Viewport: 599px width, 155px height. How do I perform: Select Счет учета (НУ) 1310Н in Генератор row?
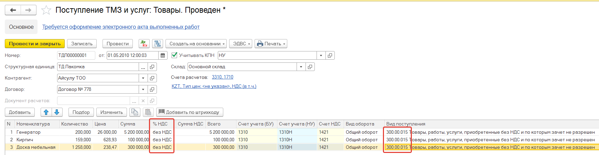tap(297, 132)
